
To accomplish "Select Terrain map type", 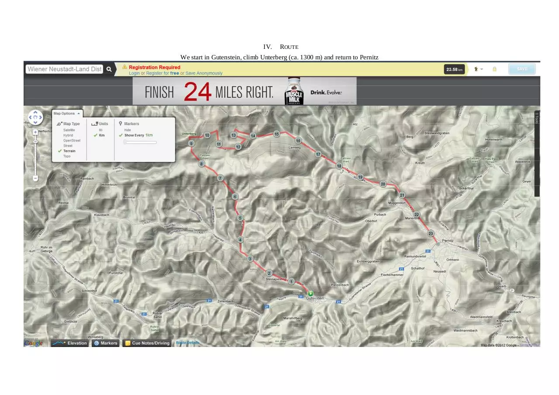I will pyautogui.click(x=69, y=151).
